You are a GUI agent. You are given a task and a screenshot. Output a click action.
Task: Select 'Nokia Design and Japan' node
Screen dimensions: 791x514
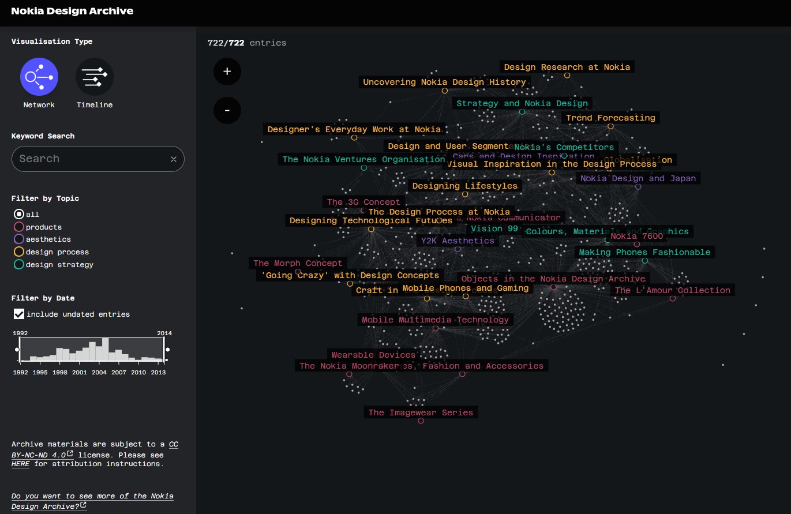[x=638, y=178]
